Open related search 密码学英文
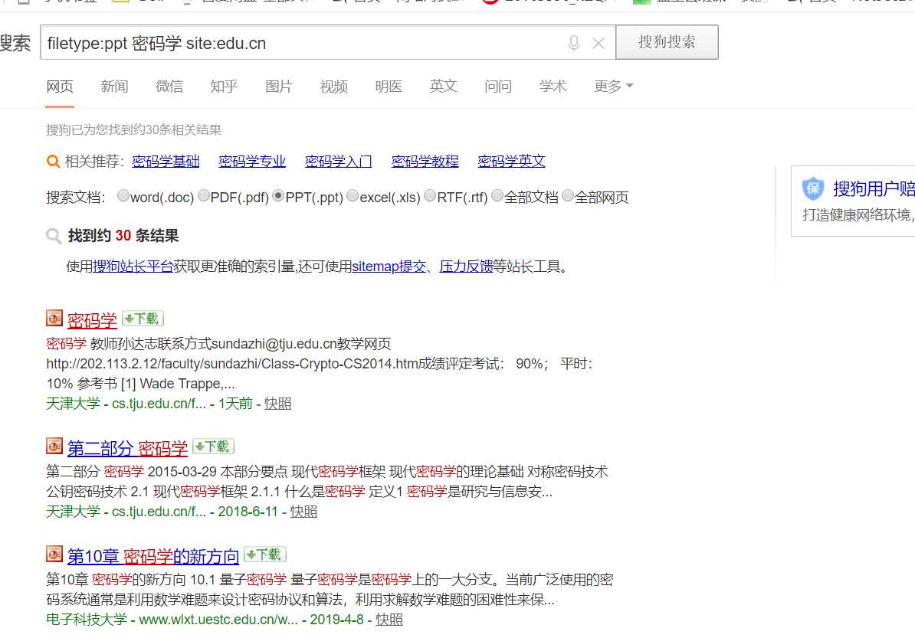Image resolution: width=915 pixels, height=638 pixels. click(511, 161)
